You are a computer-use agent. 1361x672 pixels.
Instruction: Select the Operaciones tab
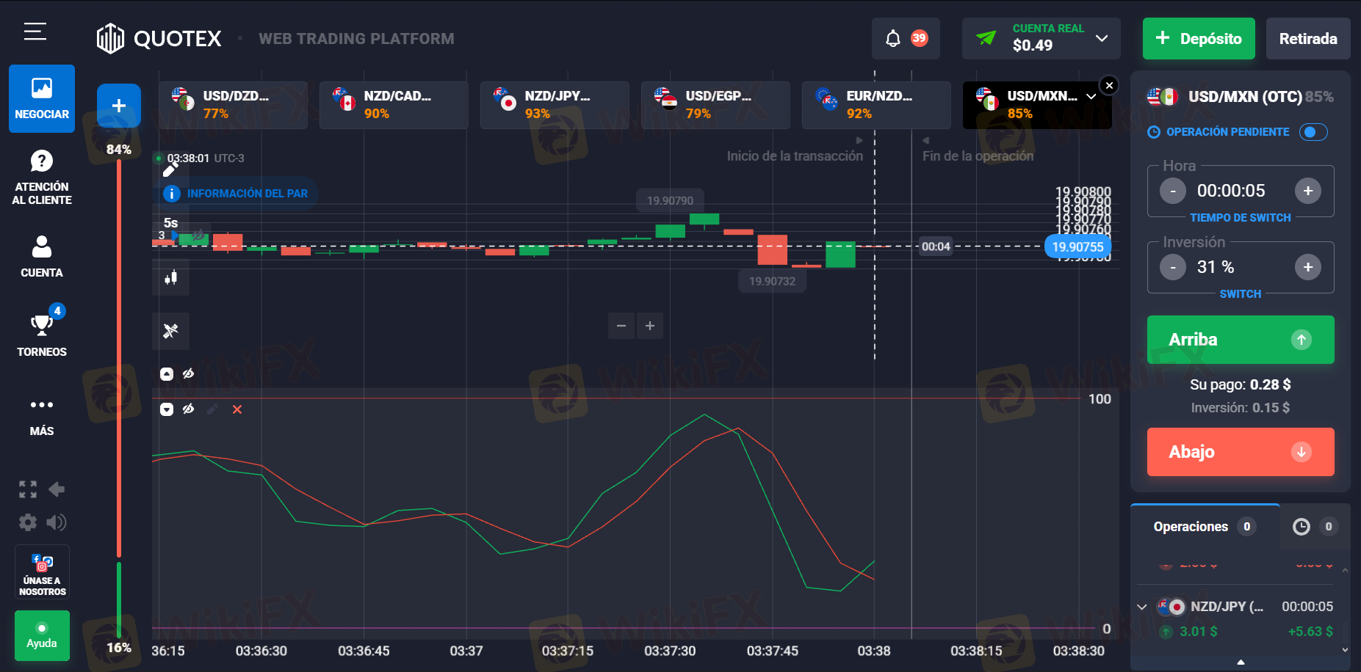[1205, 527]
